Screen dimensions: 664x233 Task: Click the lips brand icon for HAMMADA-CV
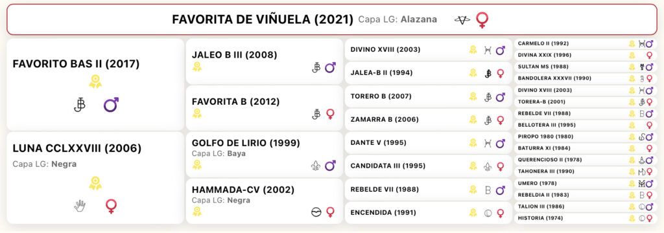pyautogui.click(x=316, y=212)
